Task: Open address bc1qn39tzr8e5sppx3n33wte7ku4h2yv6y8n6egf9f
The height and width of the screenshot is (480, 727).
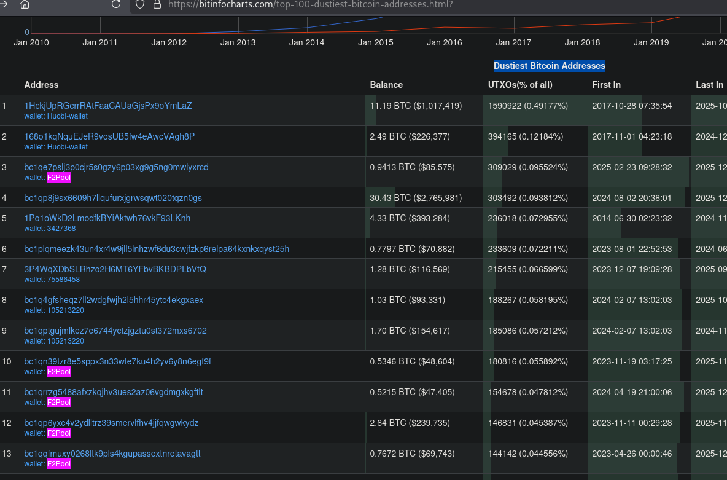Action: [117, 361]
